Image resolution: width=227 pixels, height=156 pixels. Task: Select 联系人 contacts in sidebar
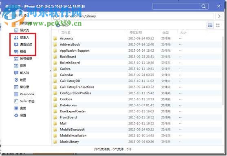pos(22,37)
